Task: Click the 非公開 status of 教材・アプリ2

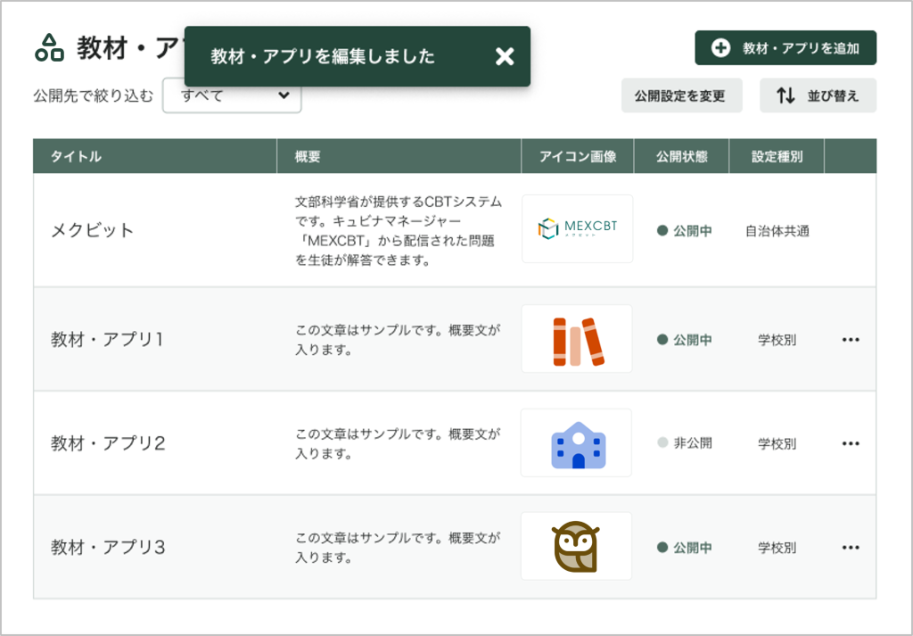Action: click(x=684, y=443)
